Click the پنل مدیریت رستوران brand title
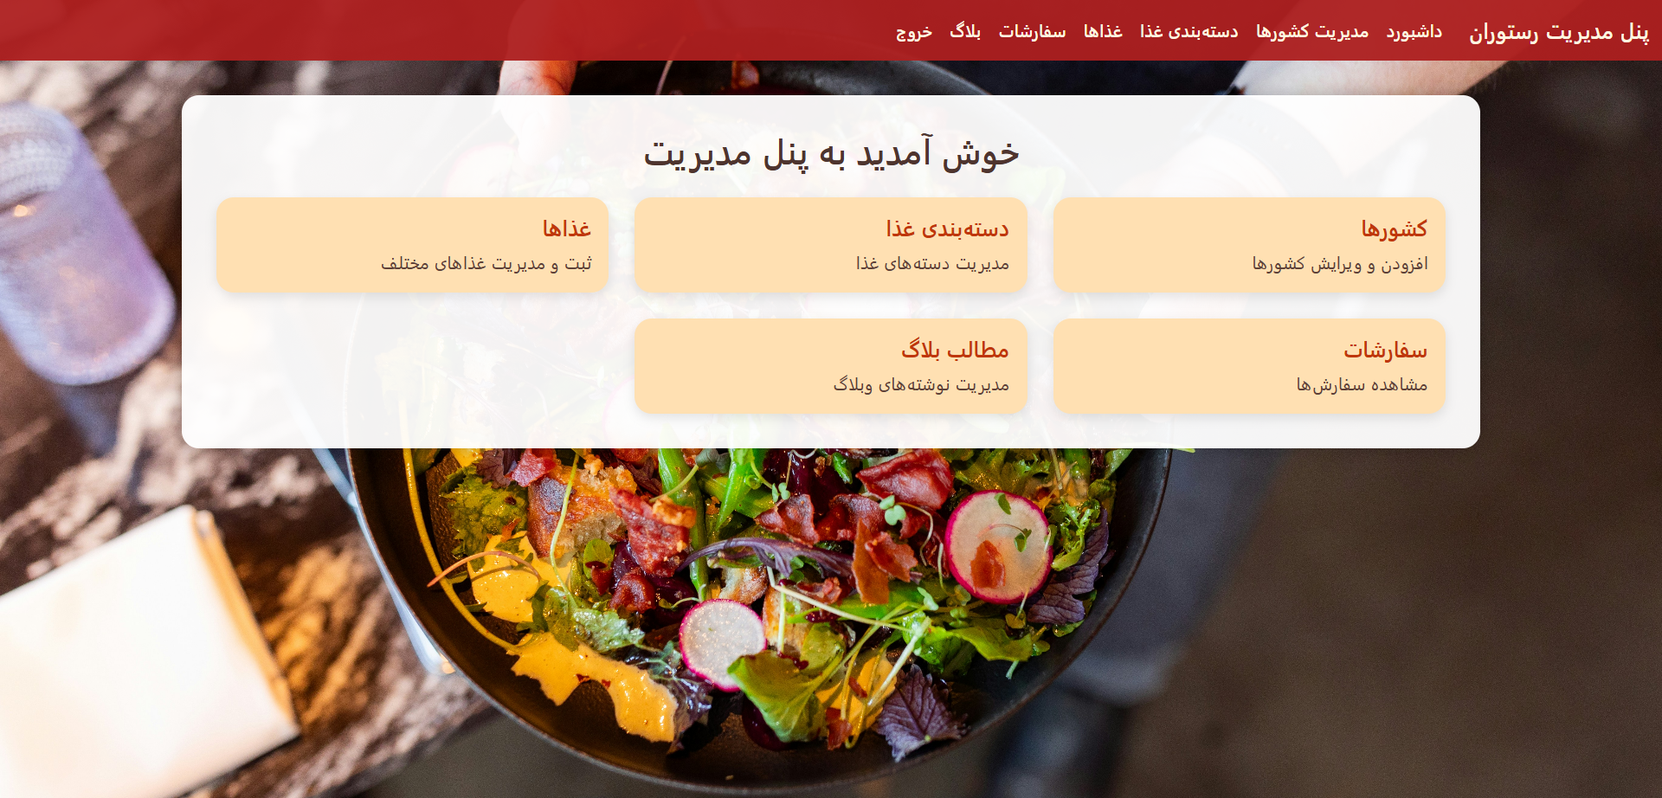The height and width of the screenshot is (798, 1662). (1558, 32)
